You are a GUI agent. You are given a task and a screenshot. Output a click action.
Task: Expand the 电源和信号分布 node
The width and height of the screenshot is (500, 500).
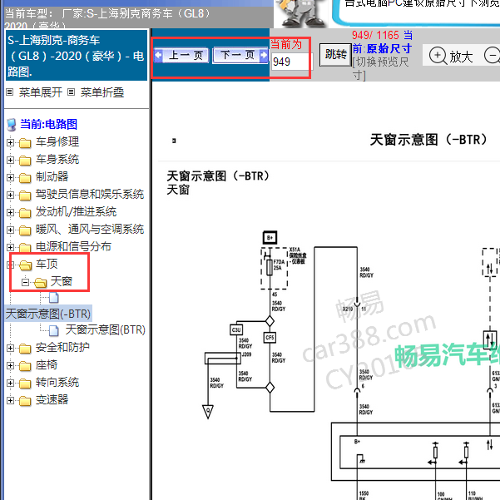[10, 247]
